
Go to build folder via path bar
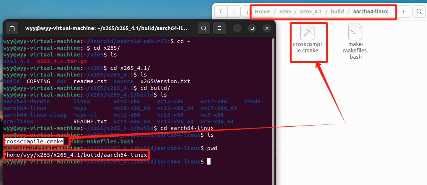pos(337,12)
